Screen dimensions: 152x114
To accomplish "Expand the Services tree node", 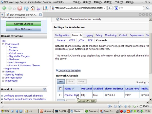I will tap(3, 71).
